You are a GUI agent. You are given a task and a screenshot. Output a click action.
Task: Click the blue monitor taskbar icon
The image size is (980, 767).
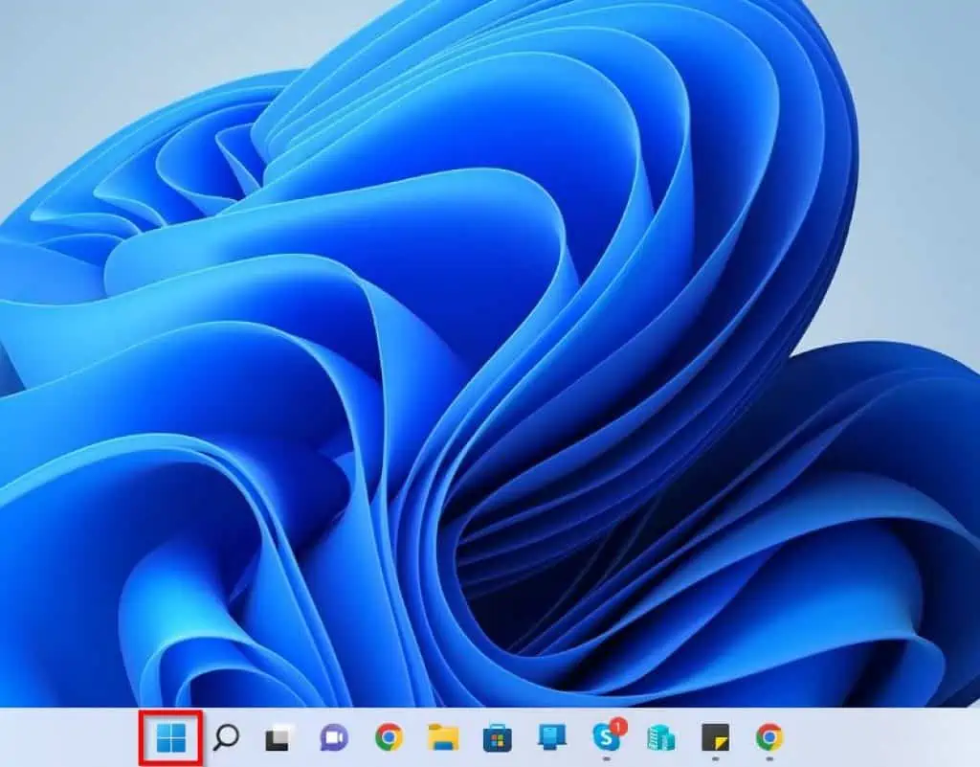tap(551, 736)
